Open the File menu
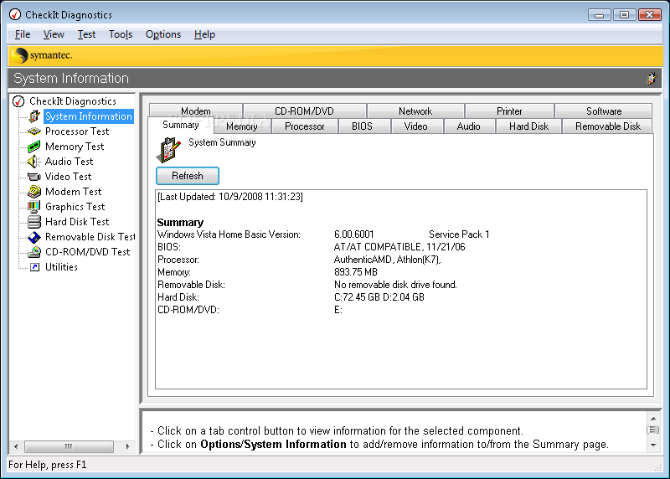Viewport: 670px width, 479px height. (x=23, y=34)
